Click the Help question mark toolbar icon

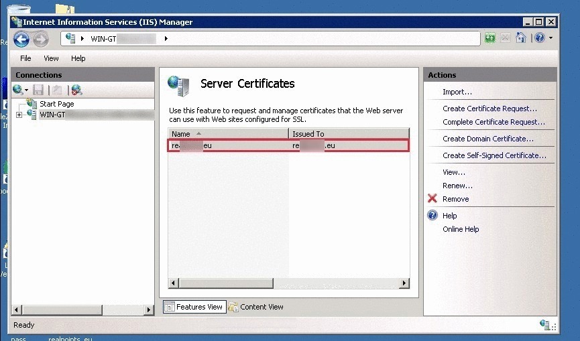539,38
